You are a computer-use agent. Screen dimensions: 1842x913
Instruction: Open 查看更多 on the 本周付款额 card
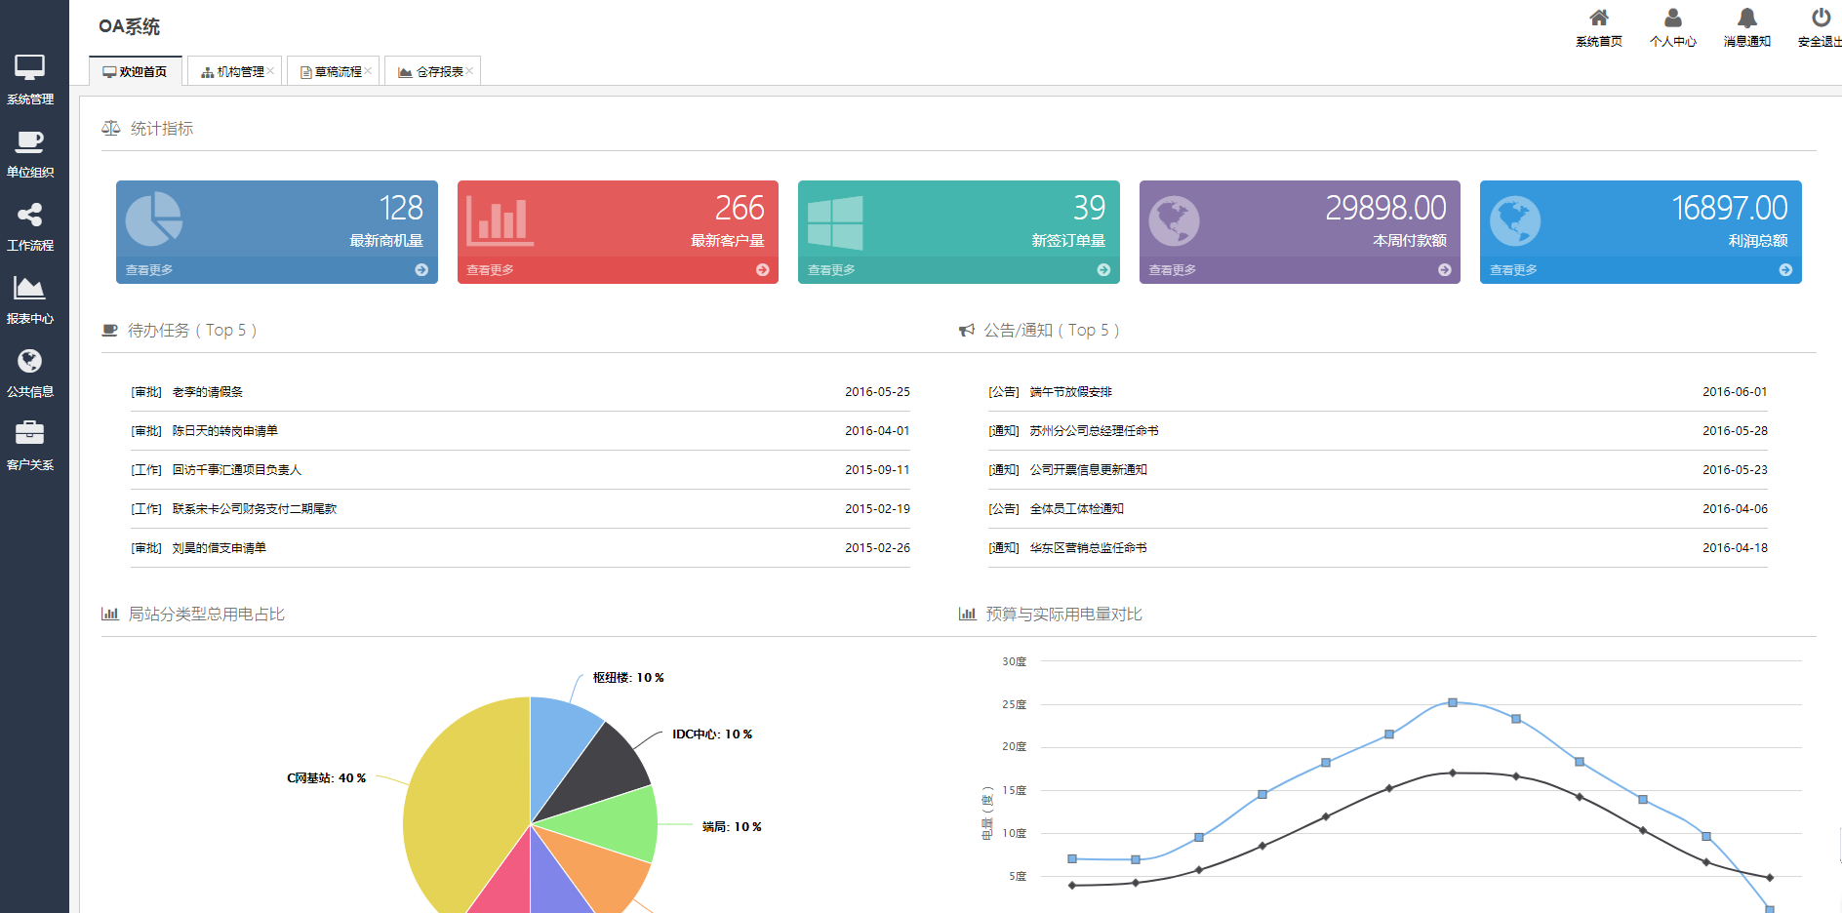tap(1172, 270)
